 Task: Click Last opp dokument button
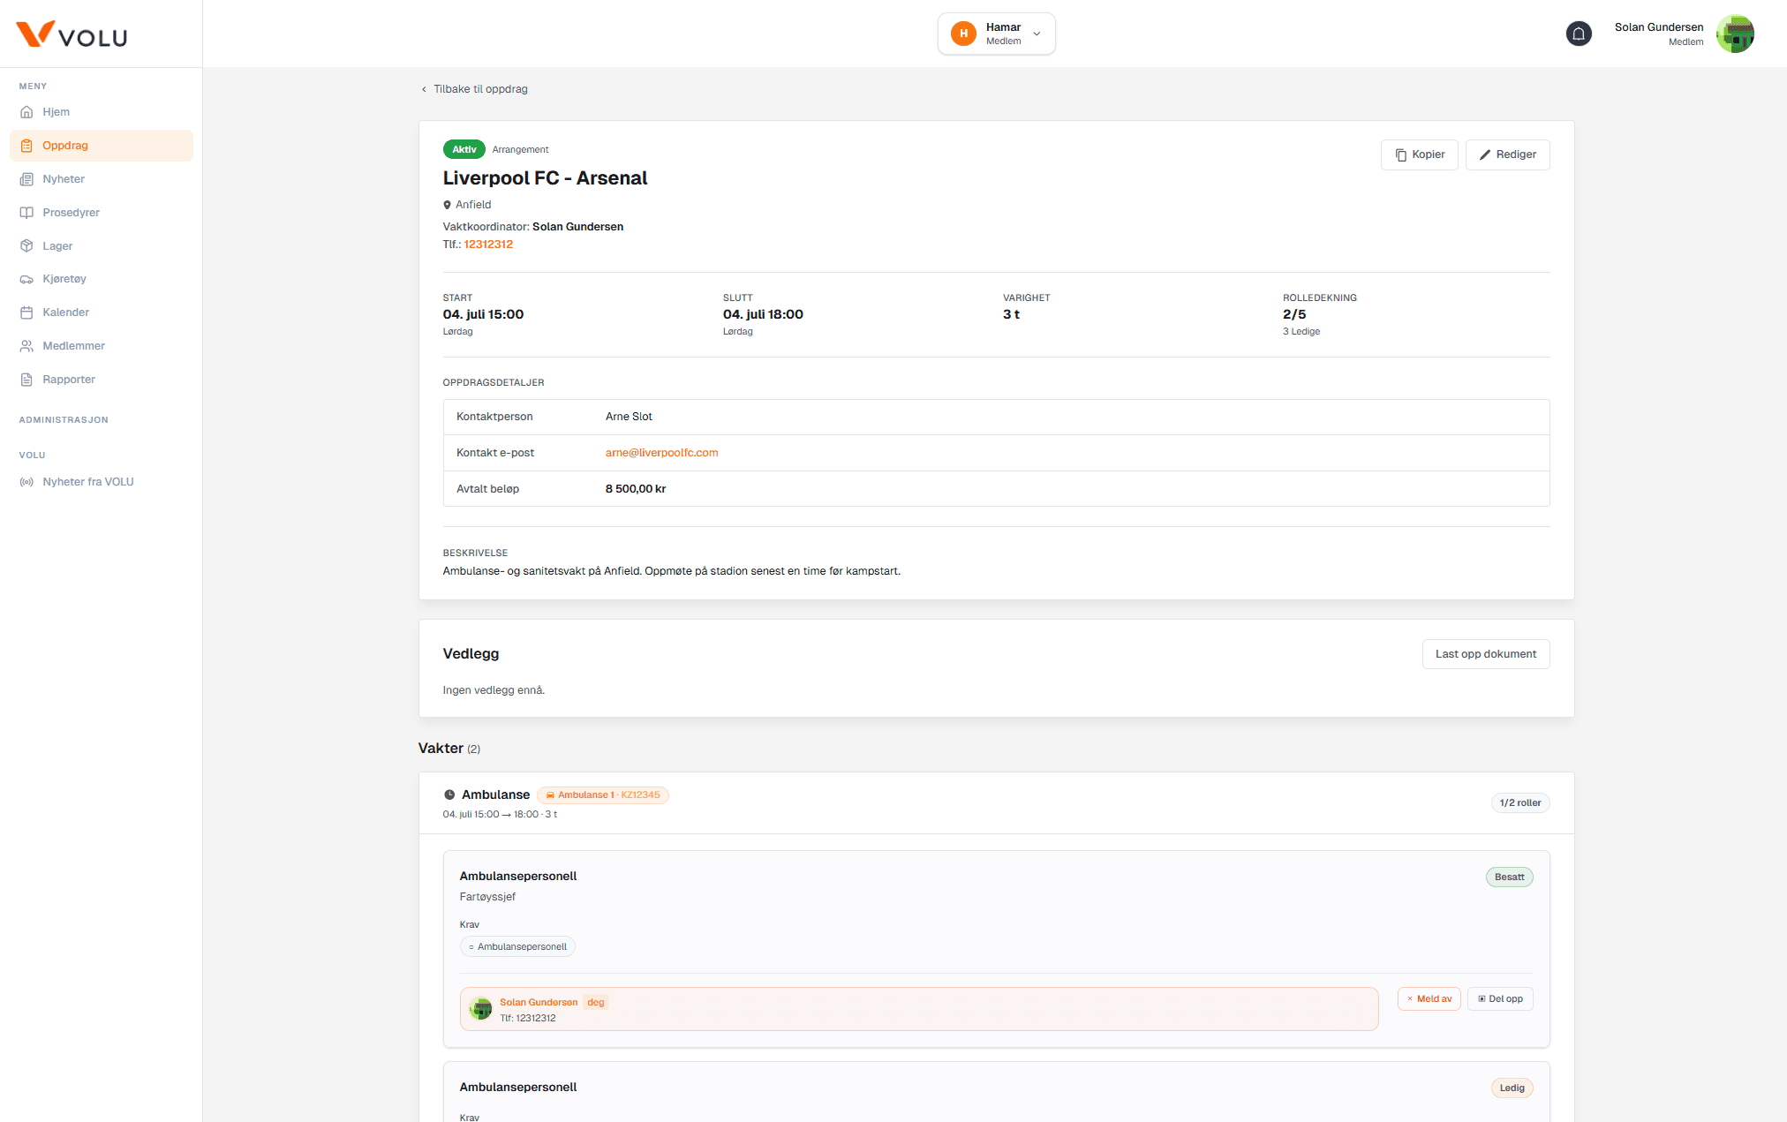(x=1486, y=654)
